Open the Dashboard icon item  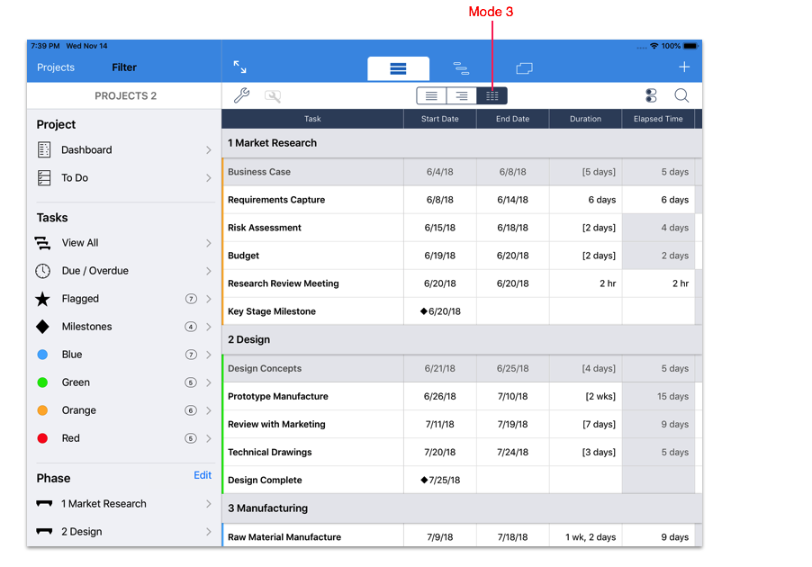[x=44, y=150]
